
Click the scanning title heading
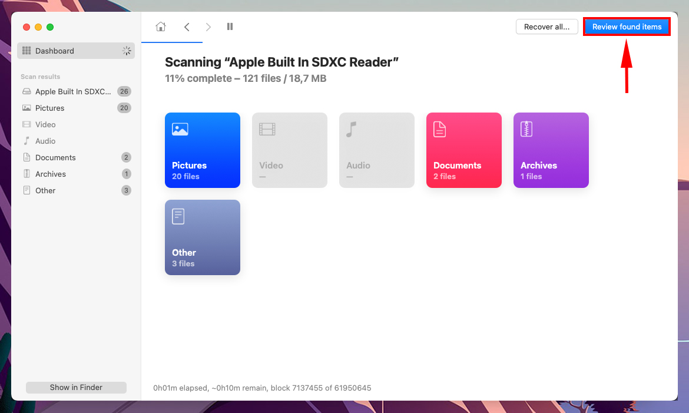[x=281, y=62]
